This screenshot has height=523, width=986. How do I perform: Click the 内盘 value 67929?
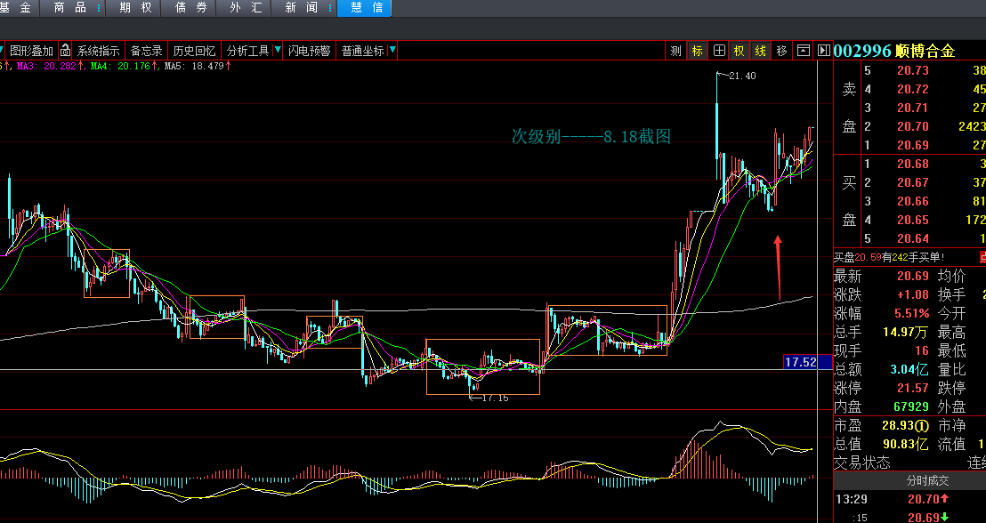[x=911, y=406]
